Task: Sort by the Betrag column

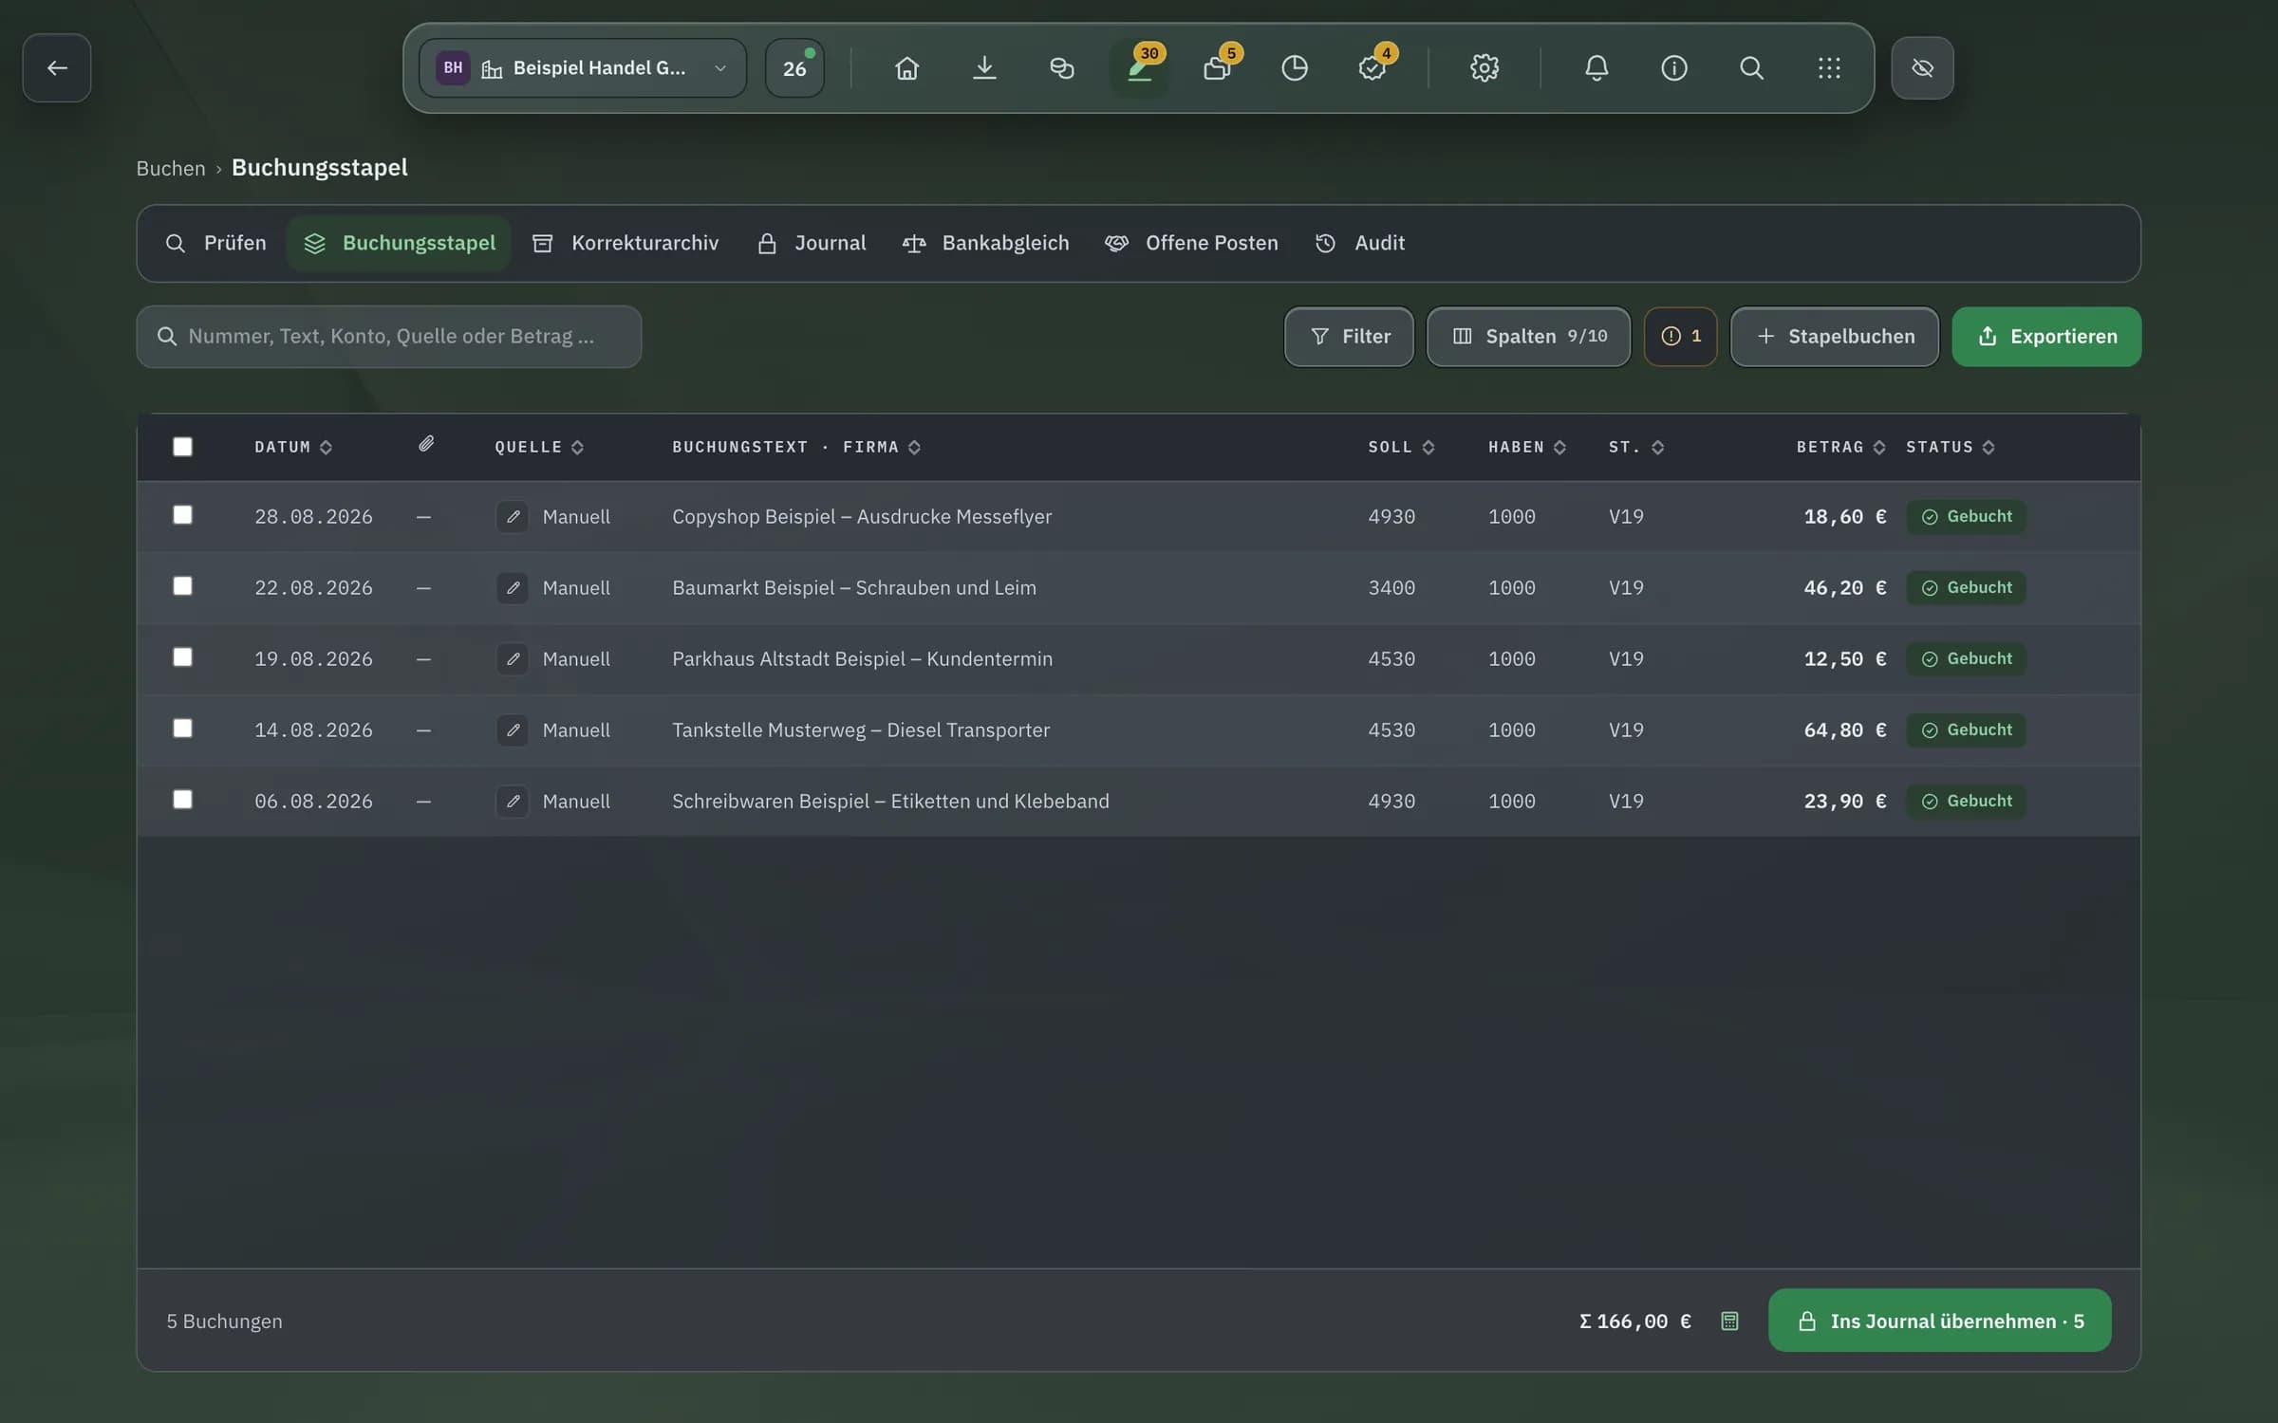Action: (1840, 448)
